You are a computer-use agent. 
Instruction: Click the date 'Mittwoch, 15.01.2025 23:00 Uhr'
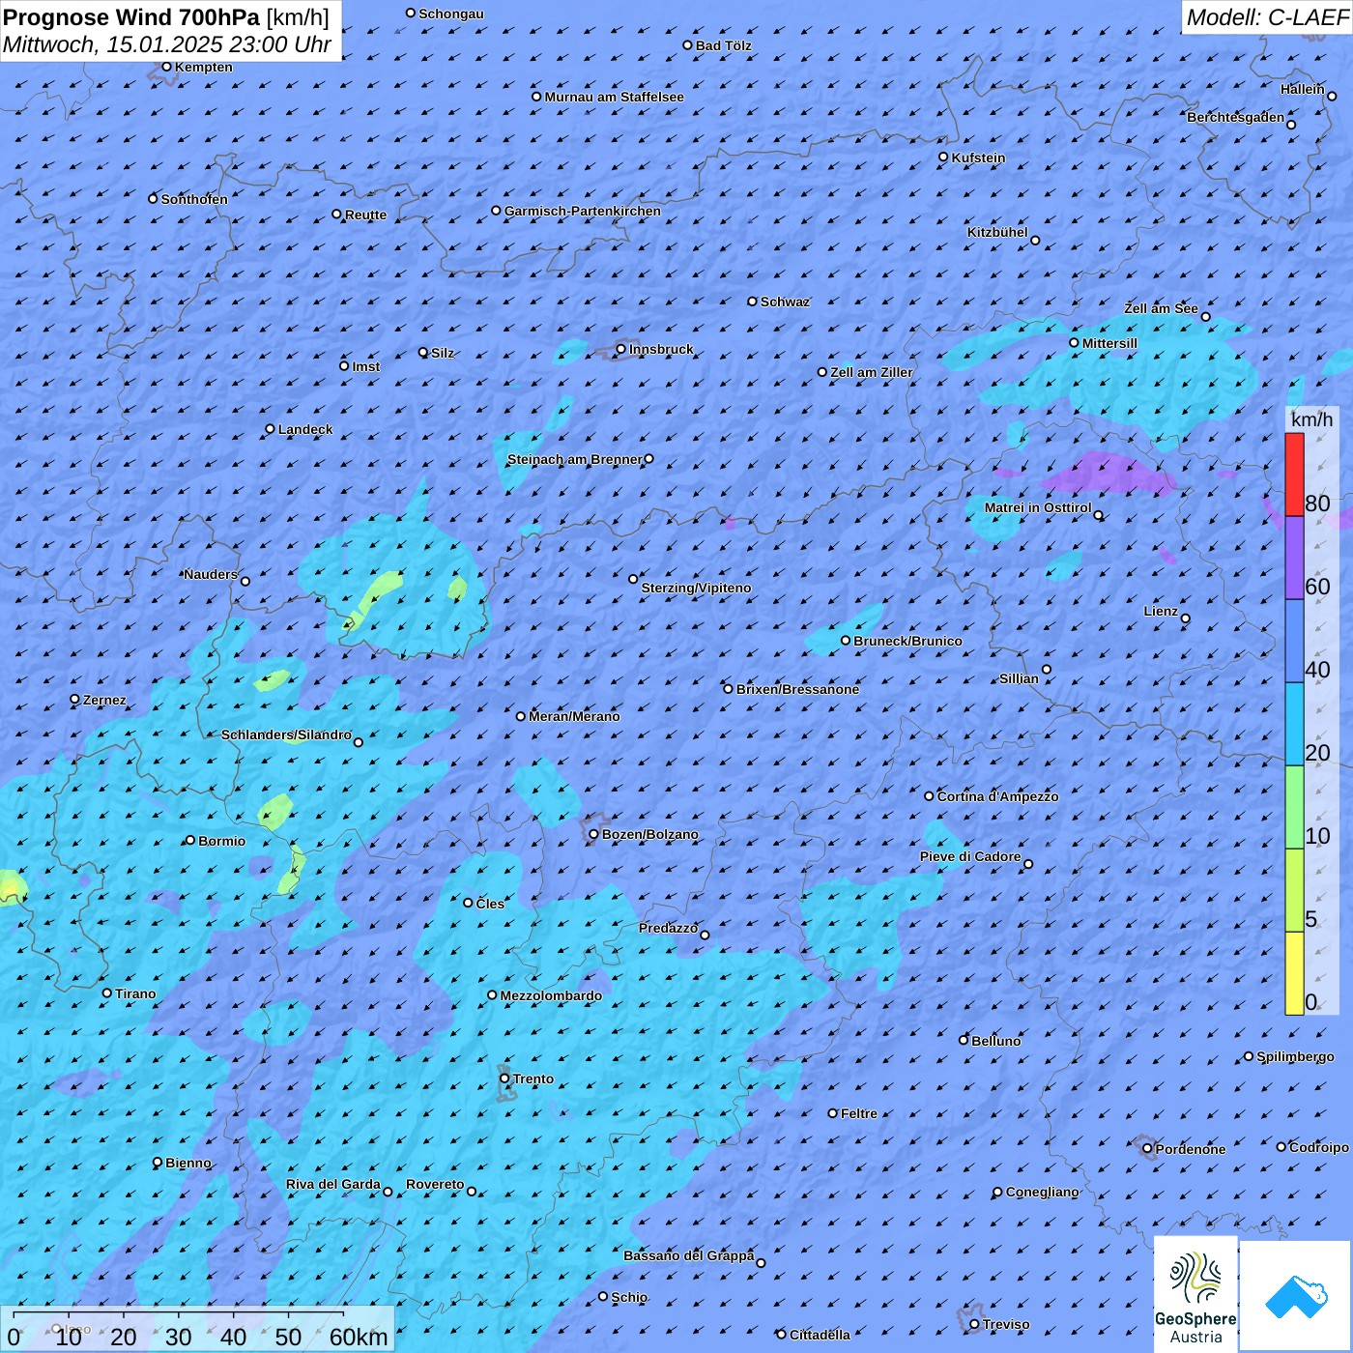coord(167,44)
